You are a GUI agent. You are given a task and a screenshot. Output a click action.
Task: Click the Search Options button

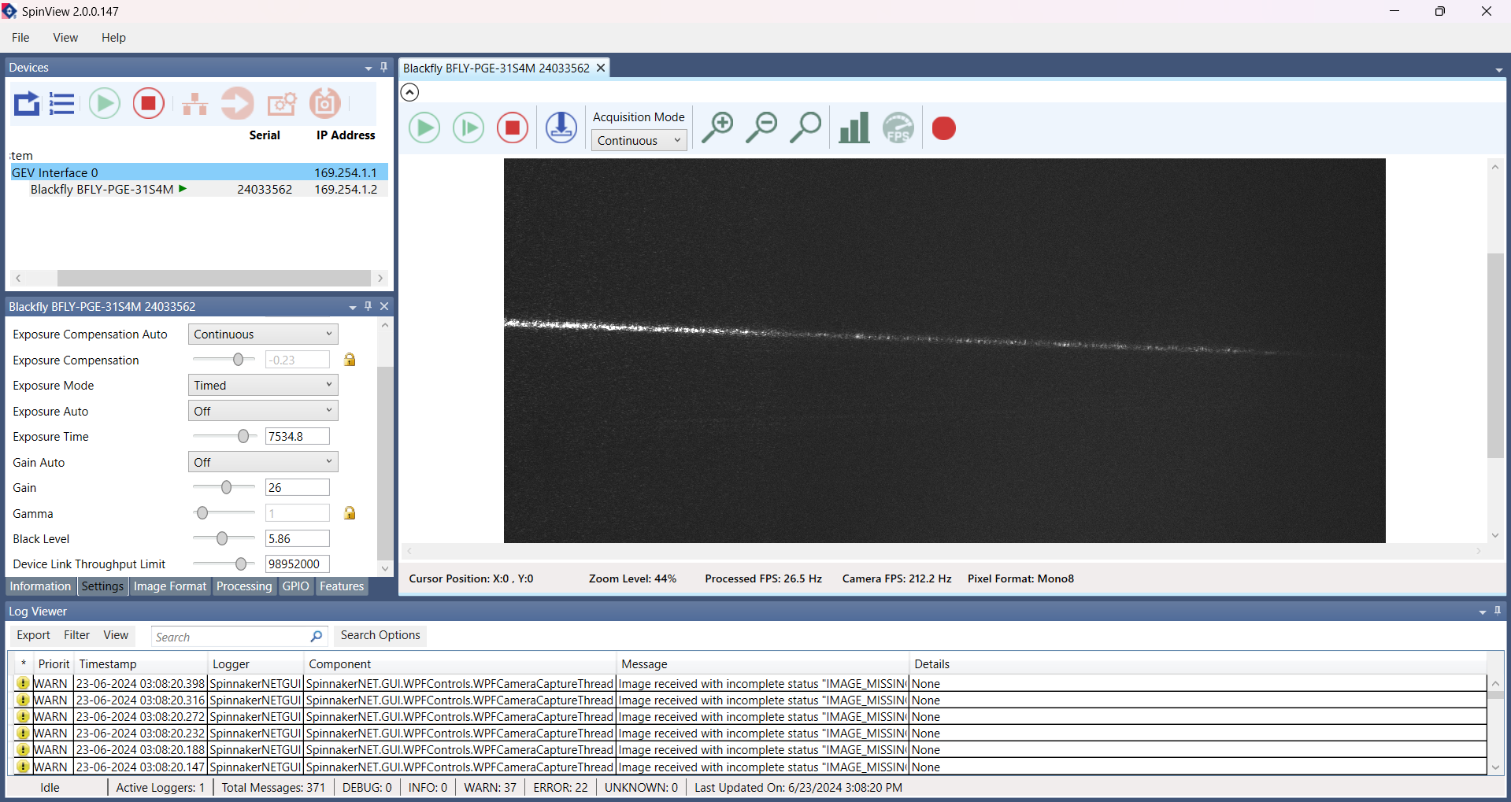click(x=380, y=635)
